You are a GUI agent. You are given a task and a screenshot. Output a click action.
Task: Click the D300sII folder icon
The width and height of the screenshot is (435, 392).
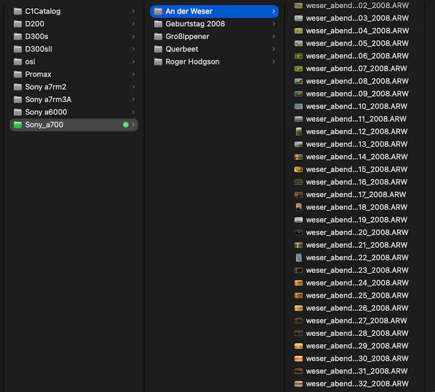click(18, 49)
